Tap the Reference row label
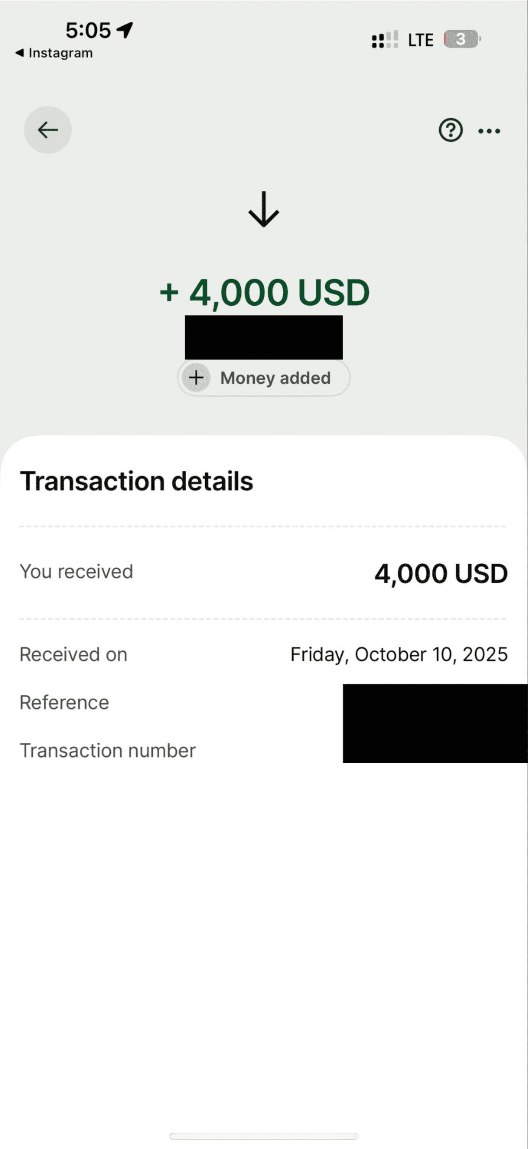 (x=64, y=703)
